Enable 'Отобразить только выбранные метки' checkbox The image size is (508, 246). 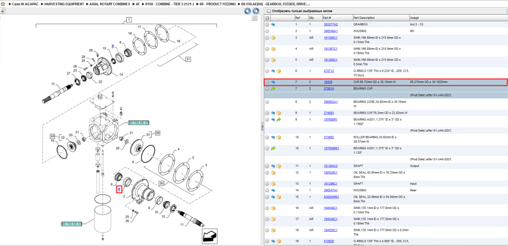click(268, 11)
